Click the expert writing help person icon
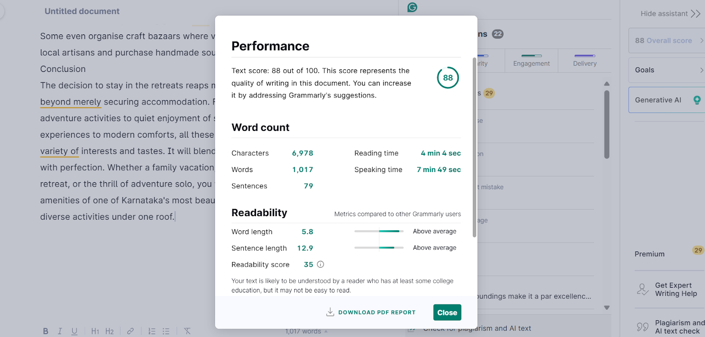Image resolution: width=705 pixels, height=337 pixels. point(643,289)
